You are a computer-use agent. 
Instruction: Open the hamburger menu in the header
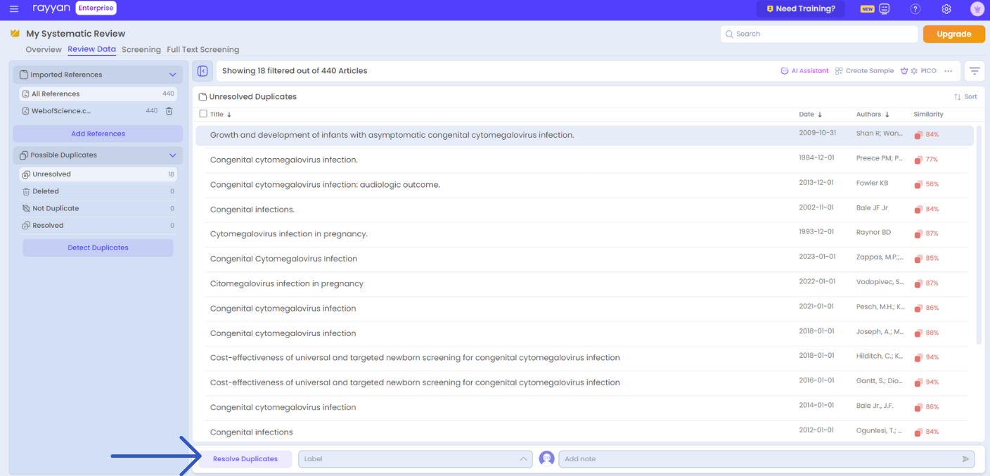click(14, 9)
